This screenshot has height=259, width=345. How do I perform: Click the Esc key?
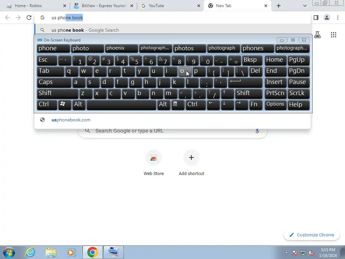tap(47, 60)
